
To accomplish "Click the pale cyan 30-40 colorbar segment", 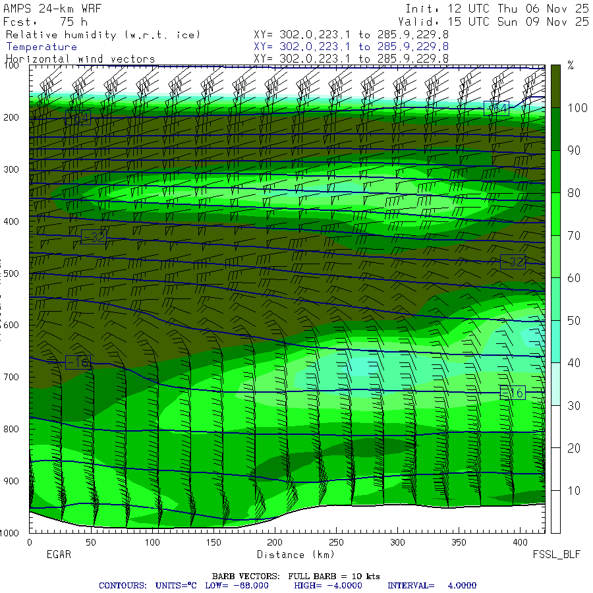I will point(555,384).
